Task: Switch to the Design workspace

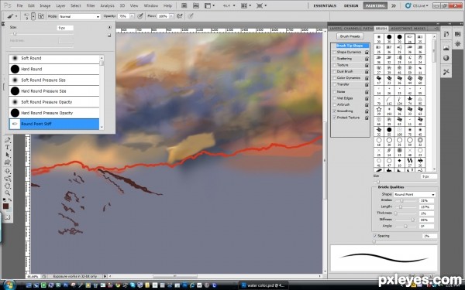Action: click(351, 5)
